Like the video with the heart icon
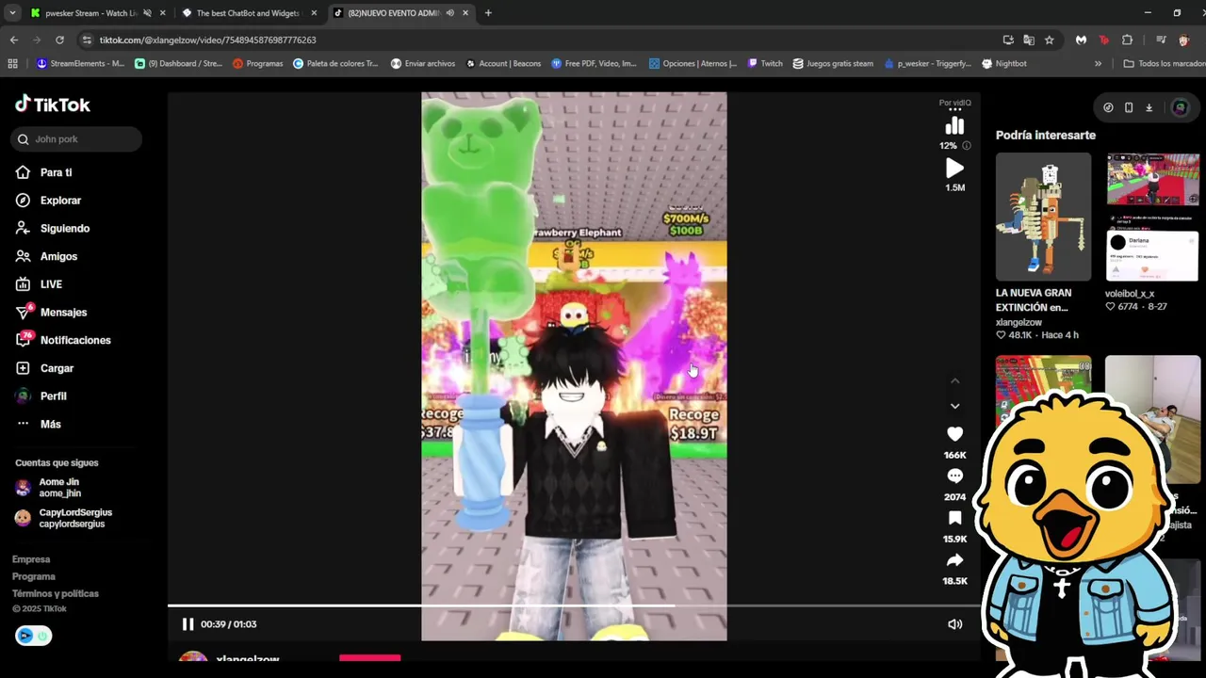Screen dimensions: 1206x678 tap(954, 434)
